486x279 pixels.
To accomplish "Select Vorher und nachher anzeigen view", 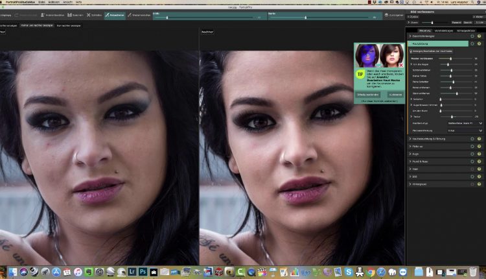I will point(37,26).
